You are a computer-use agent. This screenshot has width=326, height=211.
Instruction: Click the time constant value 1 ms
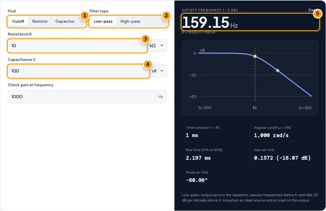(x=192, y=135)
